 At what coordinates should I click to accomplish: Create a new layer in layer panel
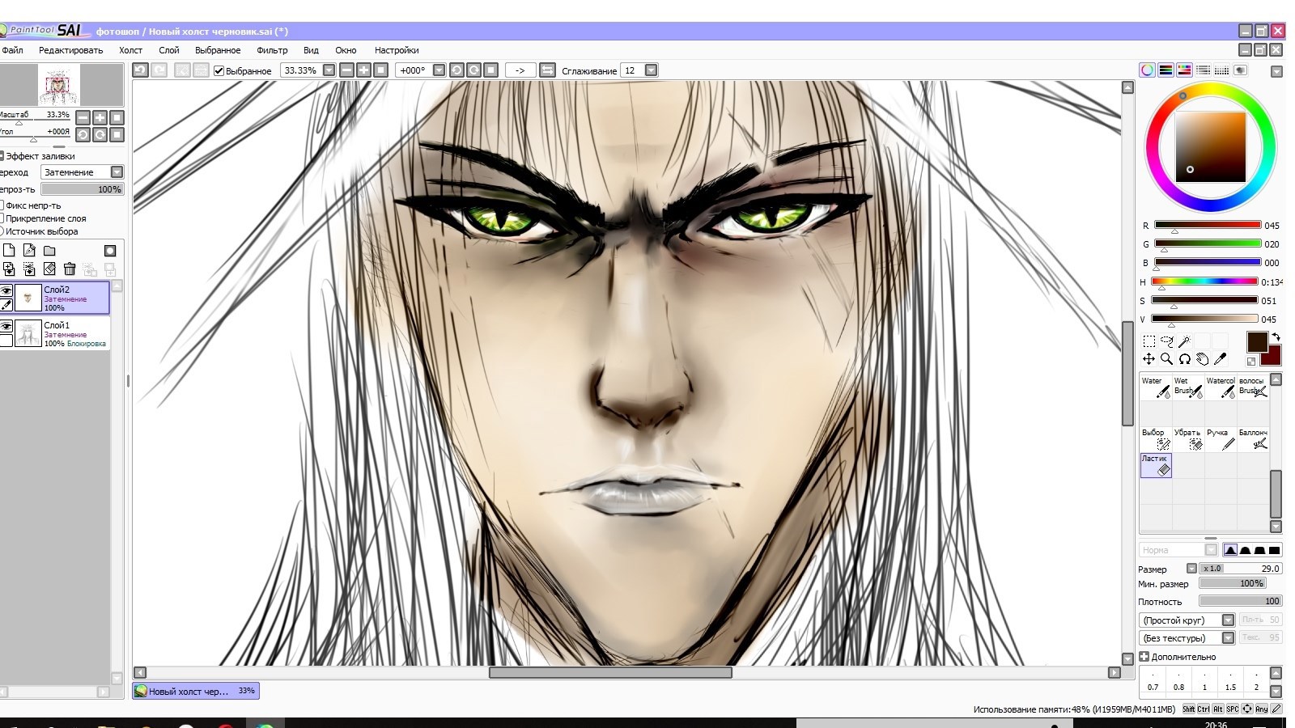(x=9, y=251)
